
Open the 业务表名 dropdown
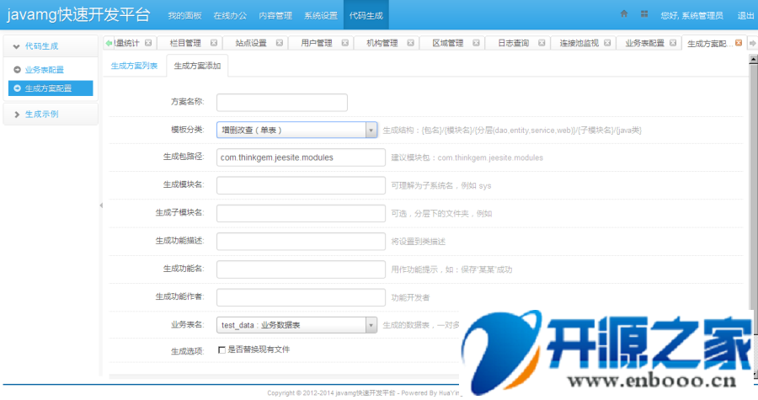click(x=296, y=325)
